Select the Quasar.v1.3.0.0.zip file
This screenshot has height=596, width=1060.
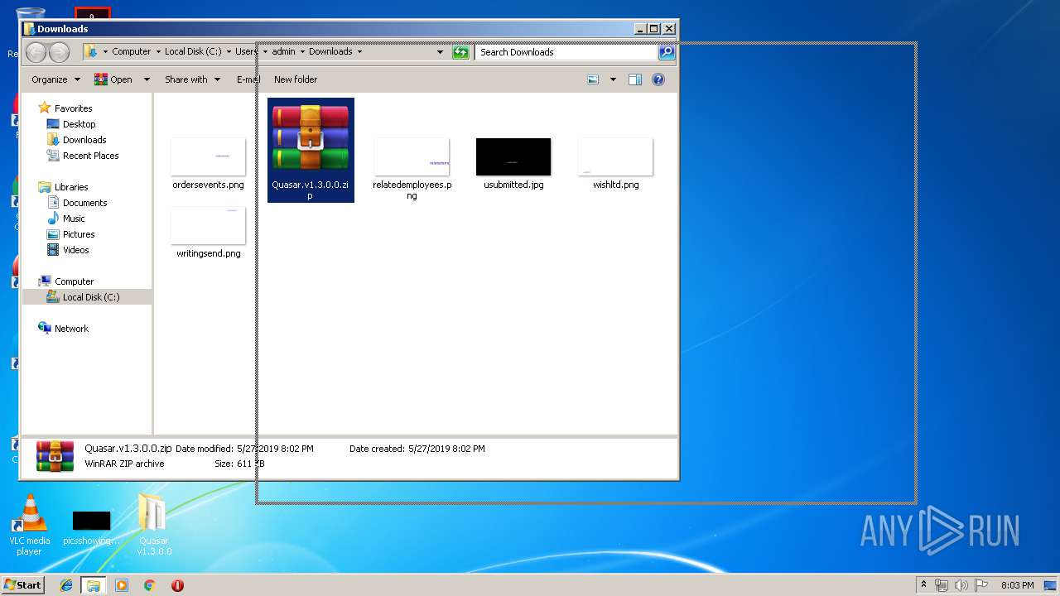311,150
